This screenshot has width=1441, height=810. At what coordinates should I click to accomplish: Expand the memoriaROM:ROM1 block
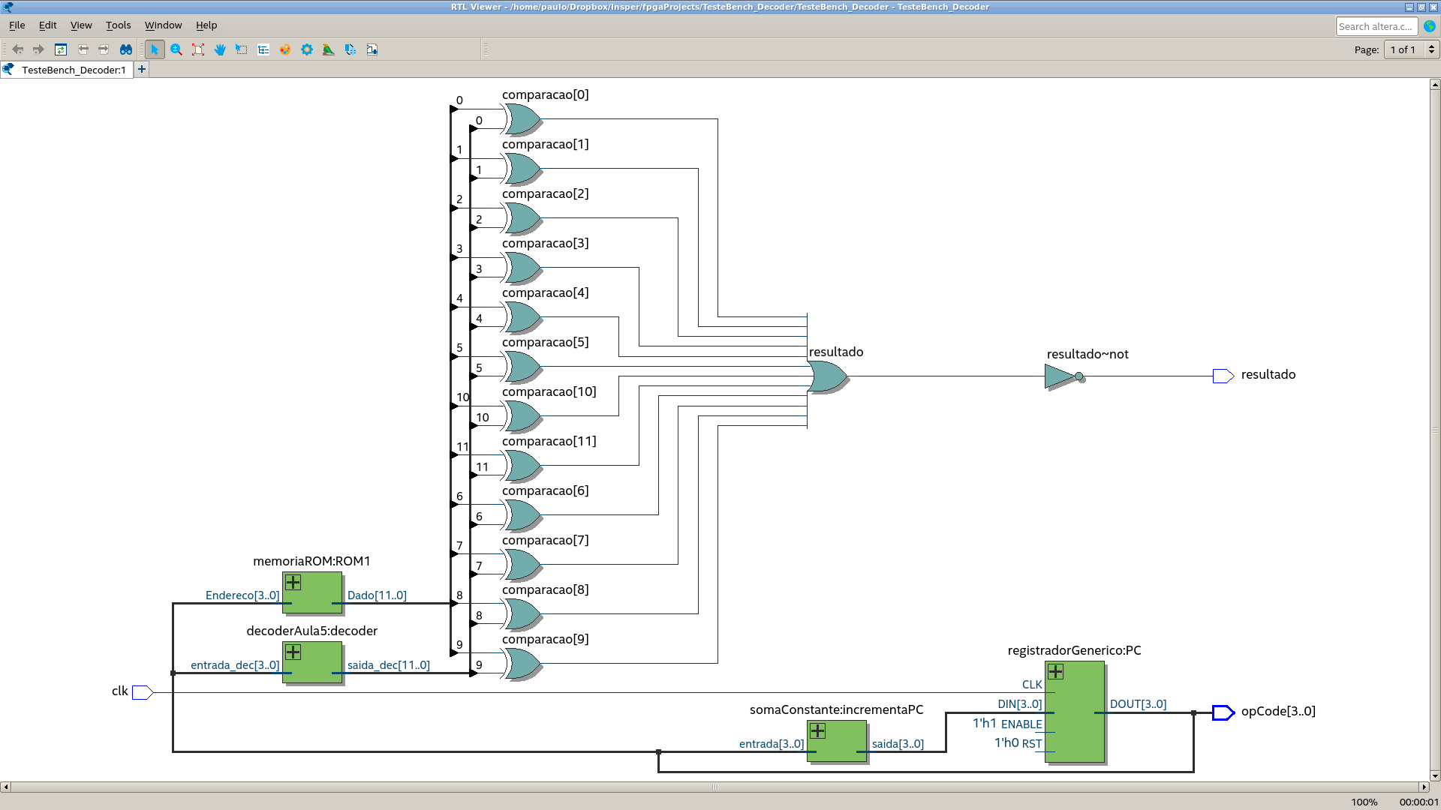pos(293,583)
